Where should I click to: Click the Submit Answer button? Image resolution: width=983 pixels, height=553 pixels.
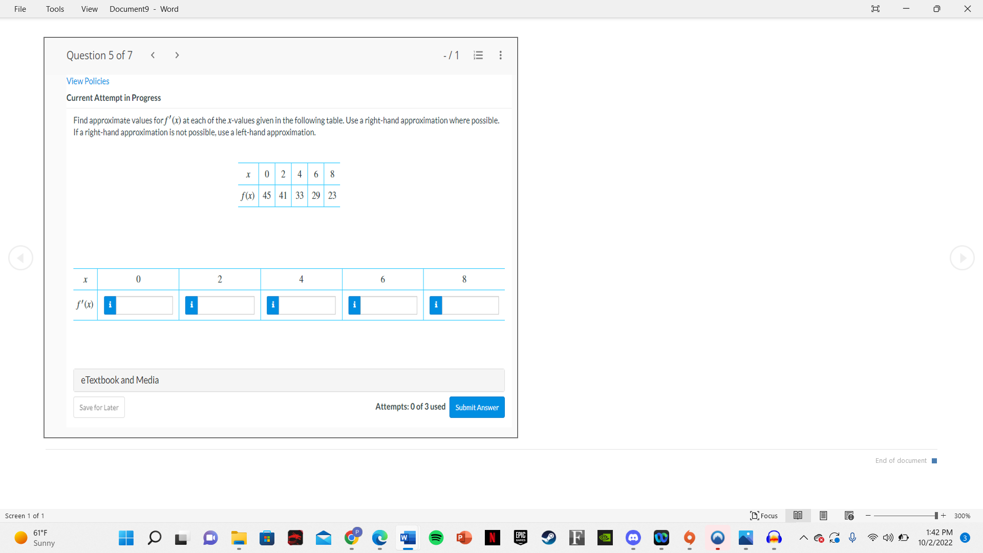point(477,407)
